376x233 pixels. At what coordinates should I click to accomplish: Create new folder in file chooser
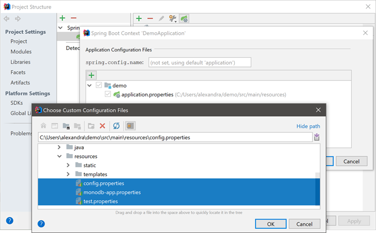[91, 126]
